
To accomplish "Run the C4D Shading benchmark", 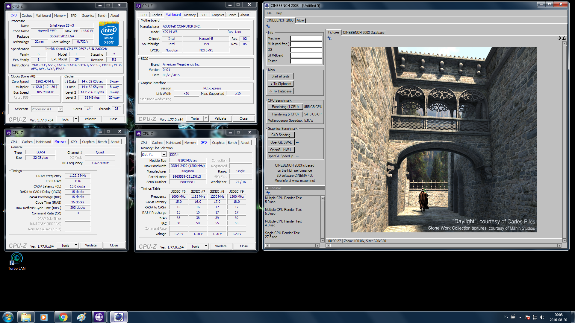I will 281,135.
